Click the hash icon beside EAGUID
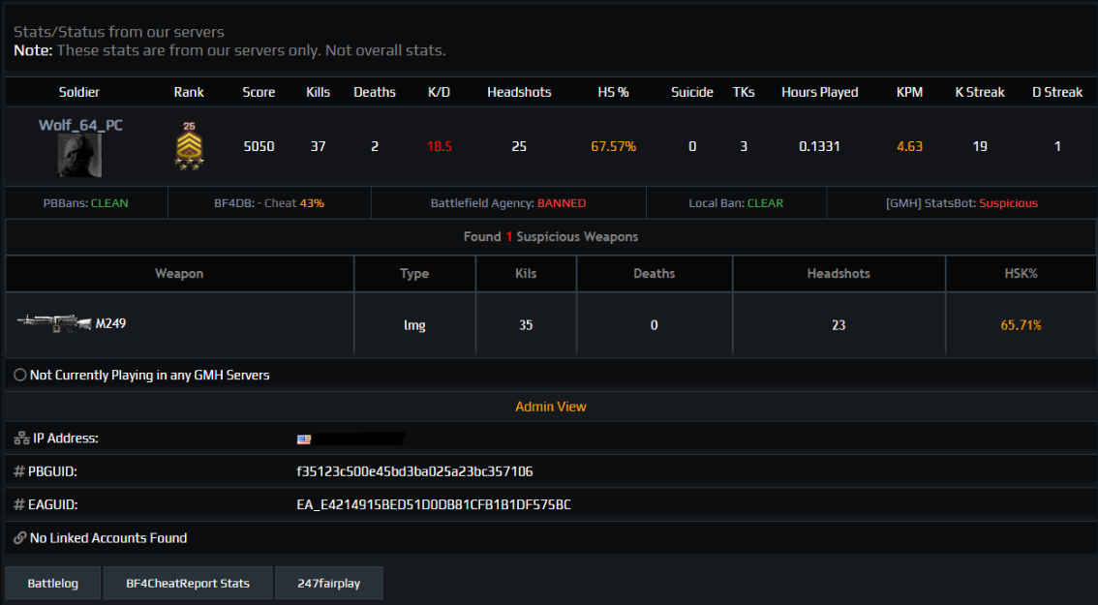The width and height of the screenshot is (1098, 605). pyautogui.click(x=19, y=505)
